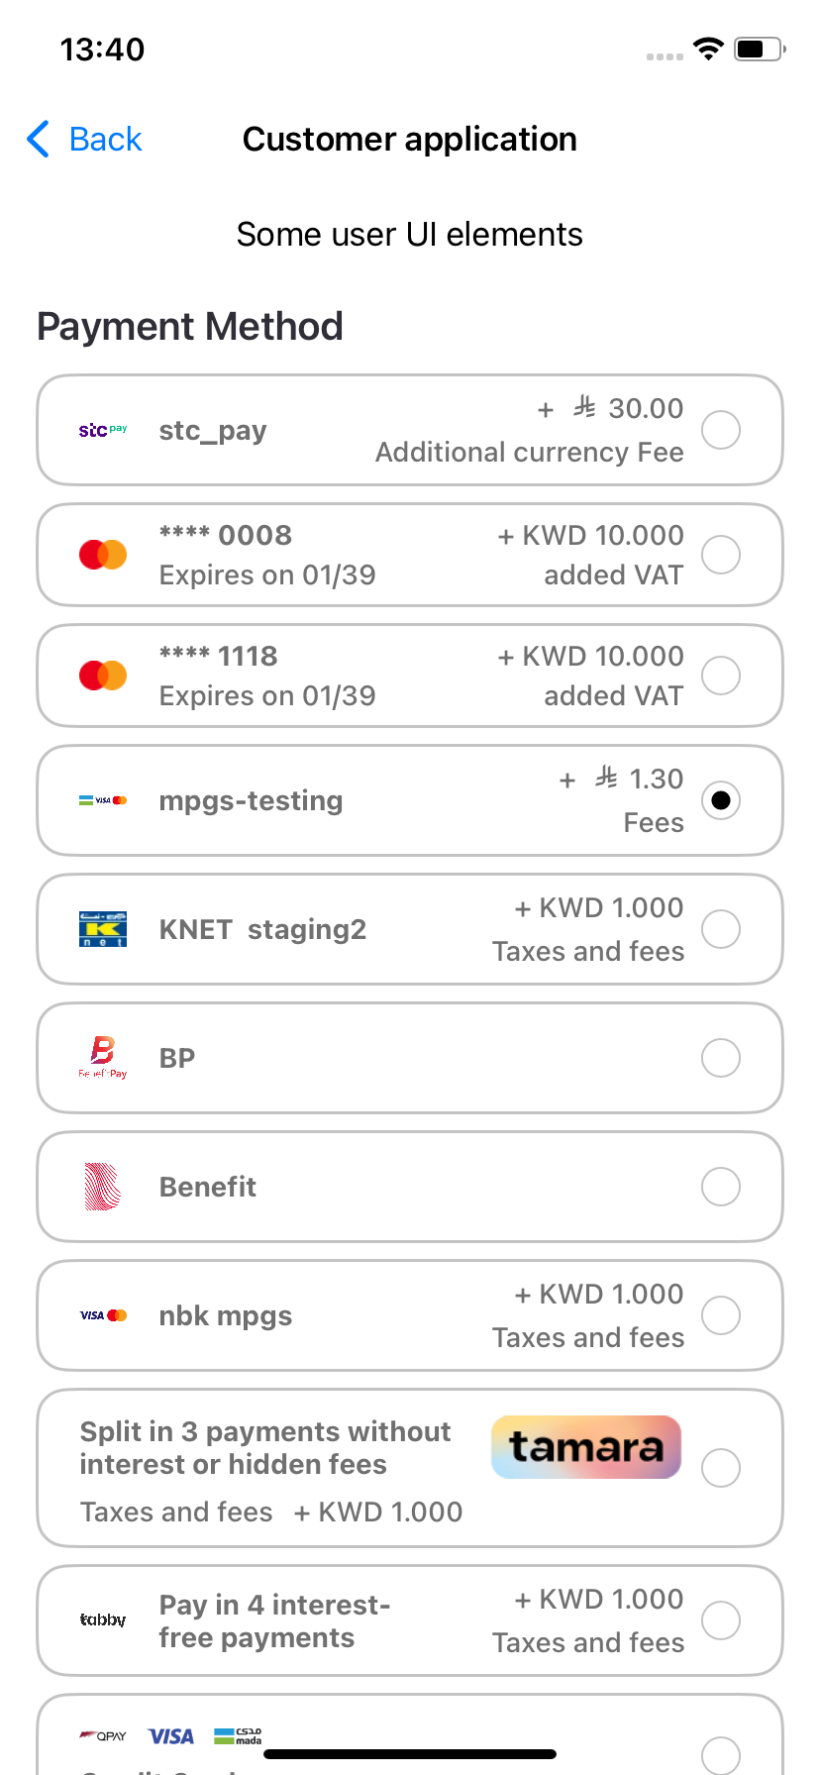Go back using the Back button

coord(105,140)
